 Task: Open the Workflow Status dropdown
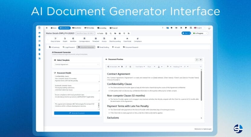click(x=86, y=33)
